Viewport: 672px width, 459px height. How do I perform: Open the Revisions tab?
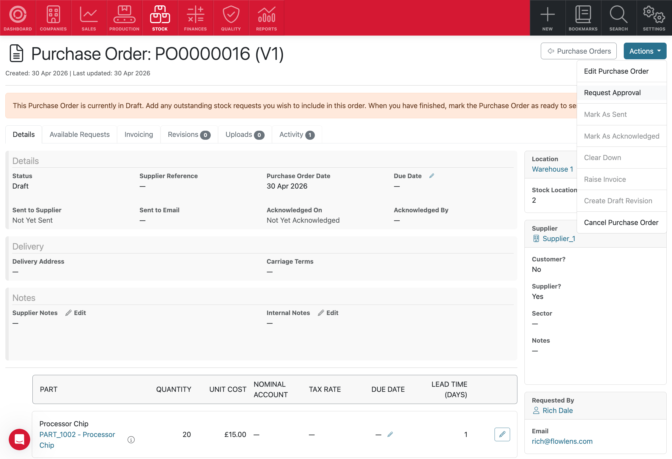tap(189, 134)
